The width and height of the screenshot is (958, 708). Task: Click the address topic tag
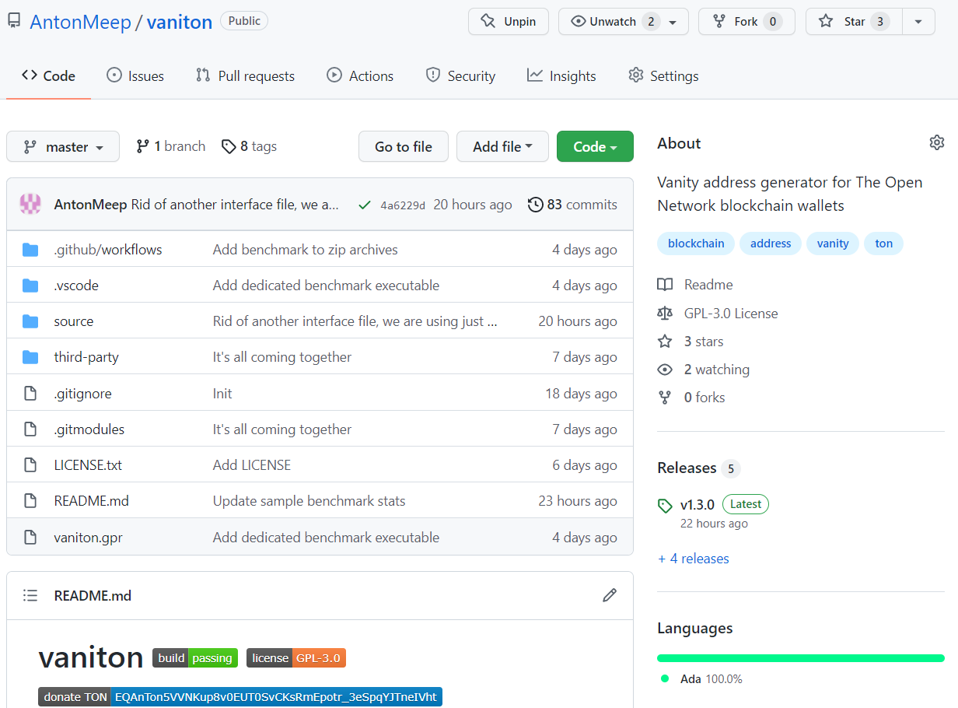click(771, 244)
